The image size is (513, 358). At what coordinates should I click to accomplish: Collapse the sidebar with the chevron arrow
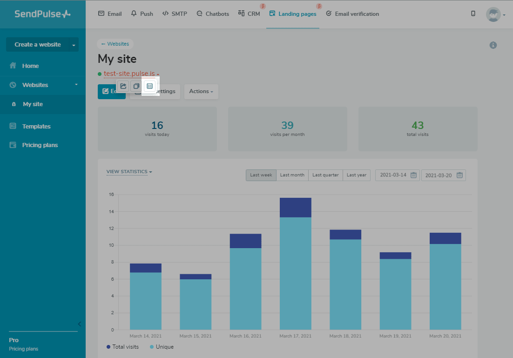[x=80, y=324]
